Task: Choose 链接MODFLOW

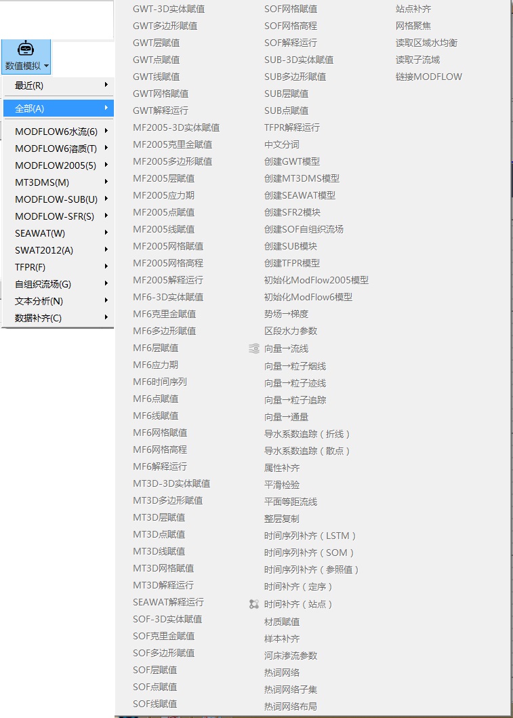Action: (x=429, y=77)
